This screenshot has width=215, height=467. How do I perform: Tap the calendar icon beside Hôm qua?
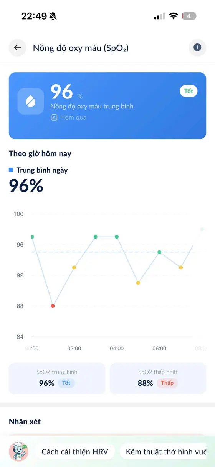(54, 117)
